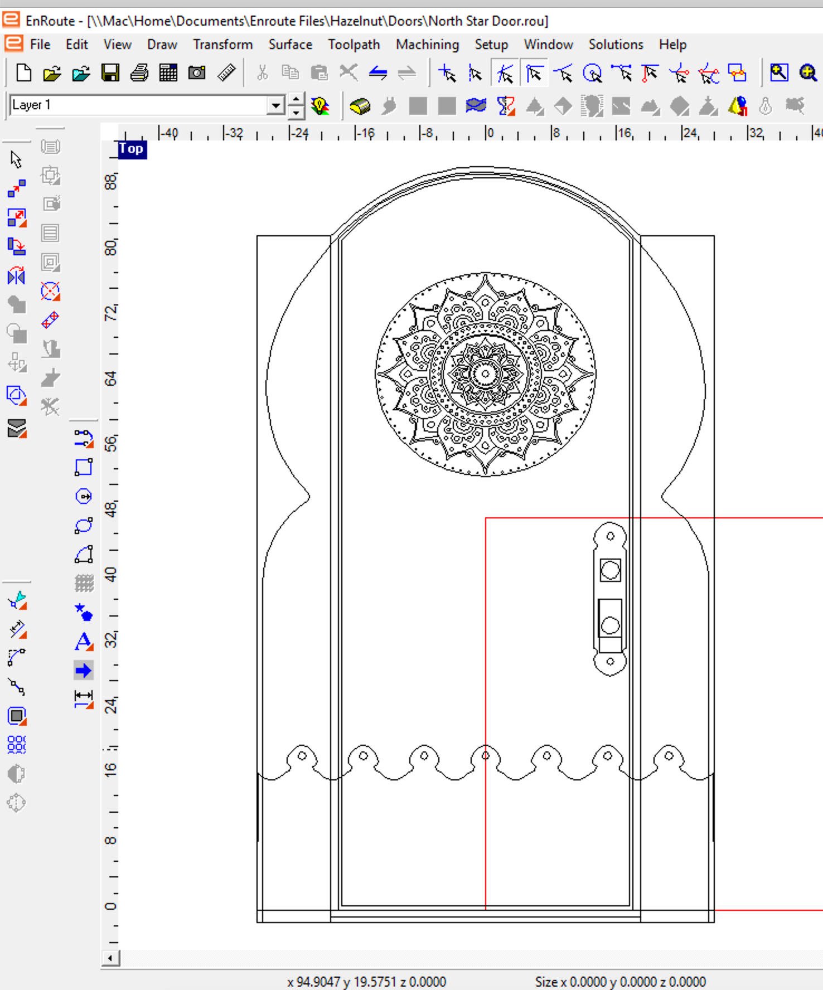This screenshot has height=990, width=823.
Task: Click the layers lightbulb icon
Action: coord(320,105)
